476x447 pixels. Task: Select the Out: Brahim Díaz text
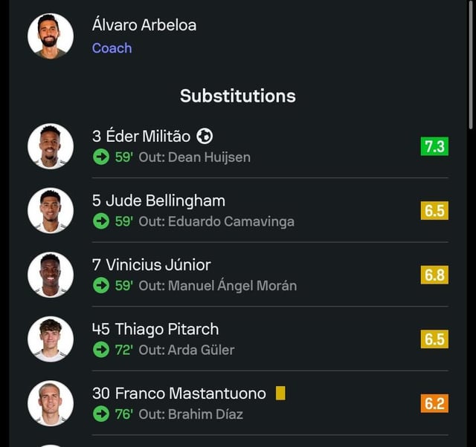coord(190,414)
